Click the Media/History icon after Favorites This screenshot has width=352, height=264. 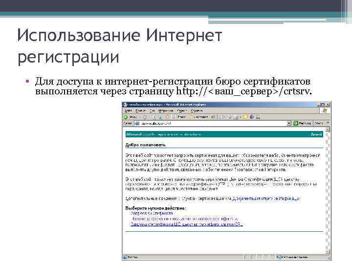(213, 117)
